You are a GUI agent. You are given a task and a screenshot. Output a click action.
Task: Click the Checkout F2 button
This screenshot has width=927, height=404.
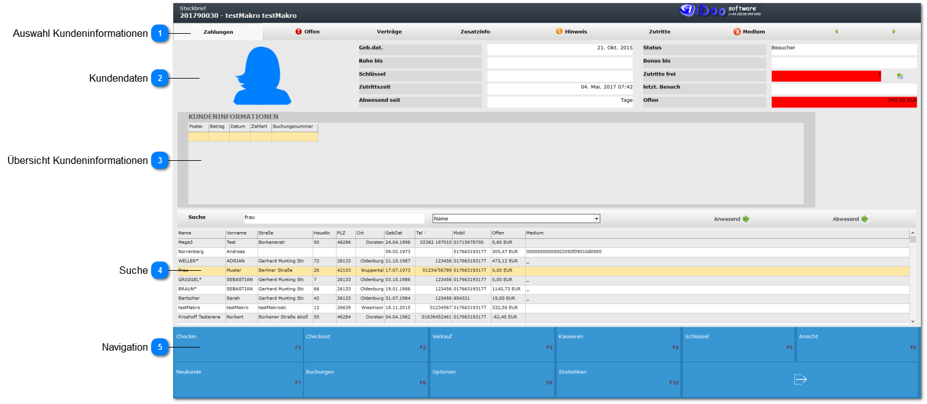366,344
